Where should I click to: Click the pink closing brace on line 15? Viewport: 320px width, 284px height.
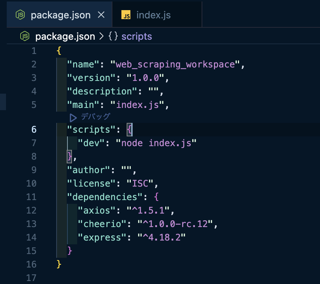point(70,251)
